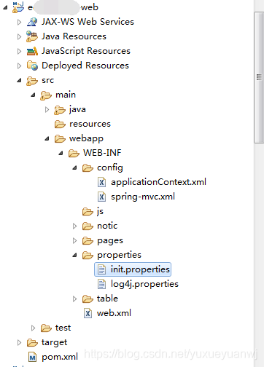Collapse the config folder
Screen dimensions: 264x367
(x=74, y=167)
